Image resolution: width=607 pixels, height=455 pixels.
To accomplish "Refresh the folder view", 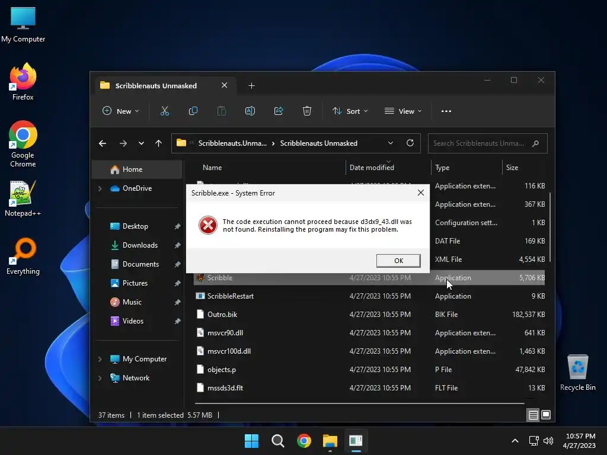I will tap(410, 143).
